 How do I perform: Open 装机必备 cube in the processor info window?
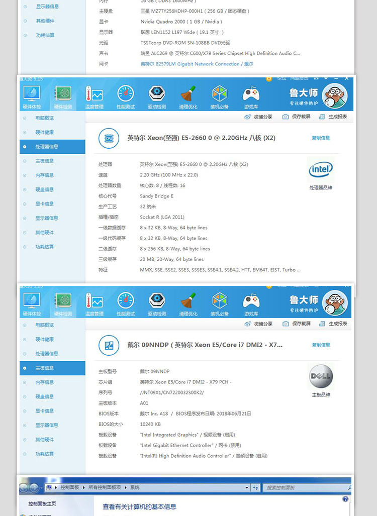point(219,97)
